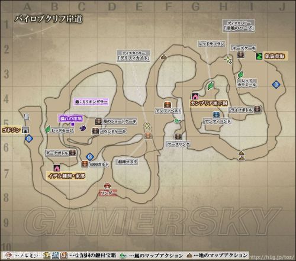Select the ワンダー Normin character icon

click(107, 186)
